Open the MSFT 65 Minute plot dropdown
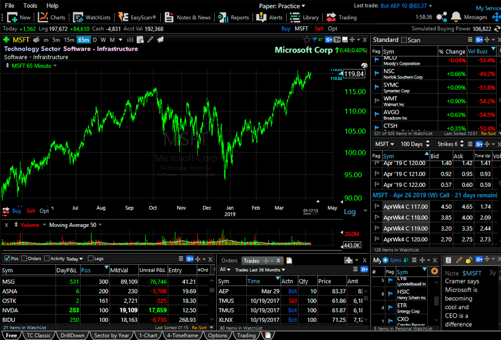This screenshot has height=340, width=501. pos(55,66)
